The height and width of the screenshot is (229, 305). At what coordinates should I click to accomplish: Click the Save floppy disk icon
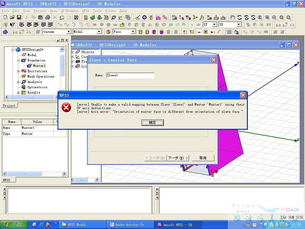pyautogui.click(x=19, y=17)
